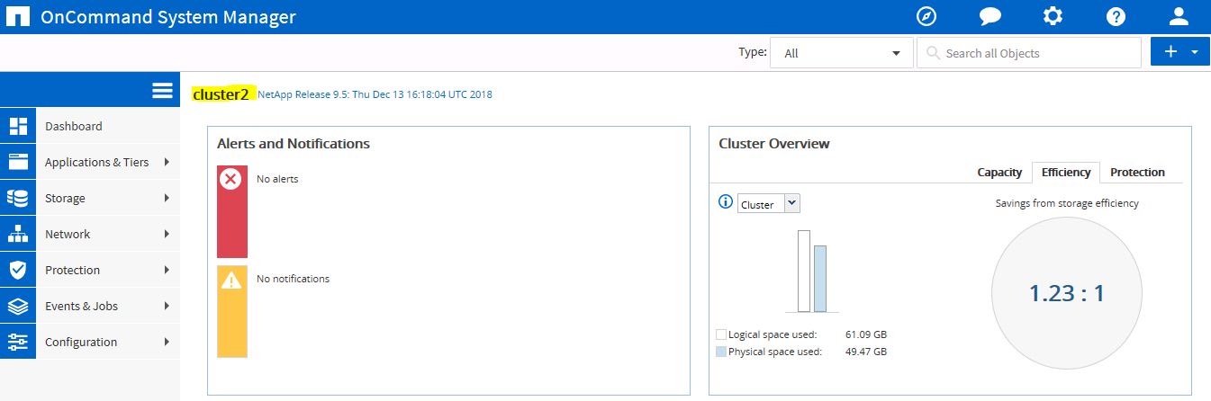Viewport: 1211px width, 401px height.
Task: Click the 'No alerts' text
Action: tap(277, 179)
